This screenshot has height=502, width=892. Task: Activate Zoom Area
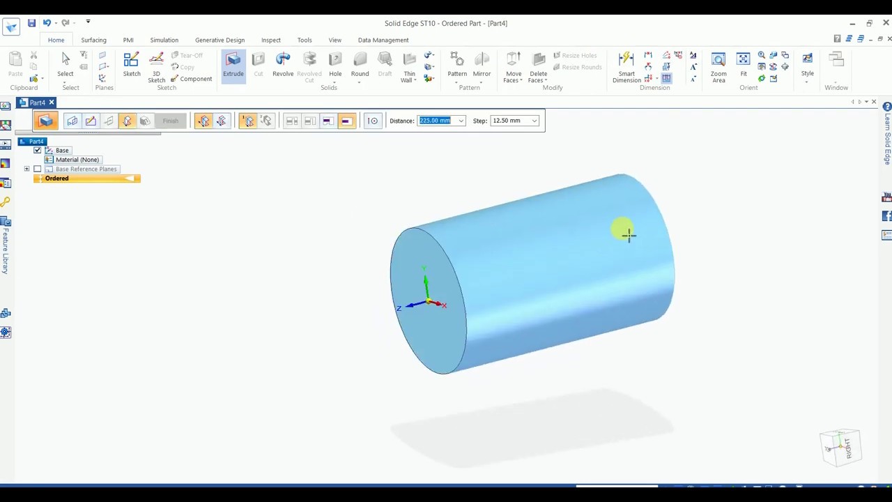[718, 67]
